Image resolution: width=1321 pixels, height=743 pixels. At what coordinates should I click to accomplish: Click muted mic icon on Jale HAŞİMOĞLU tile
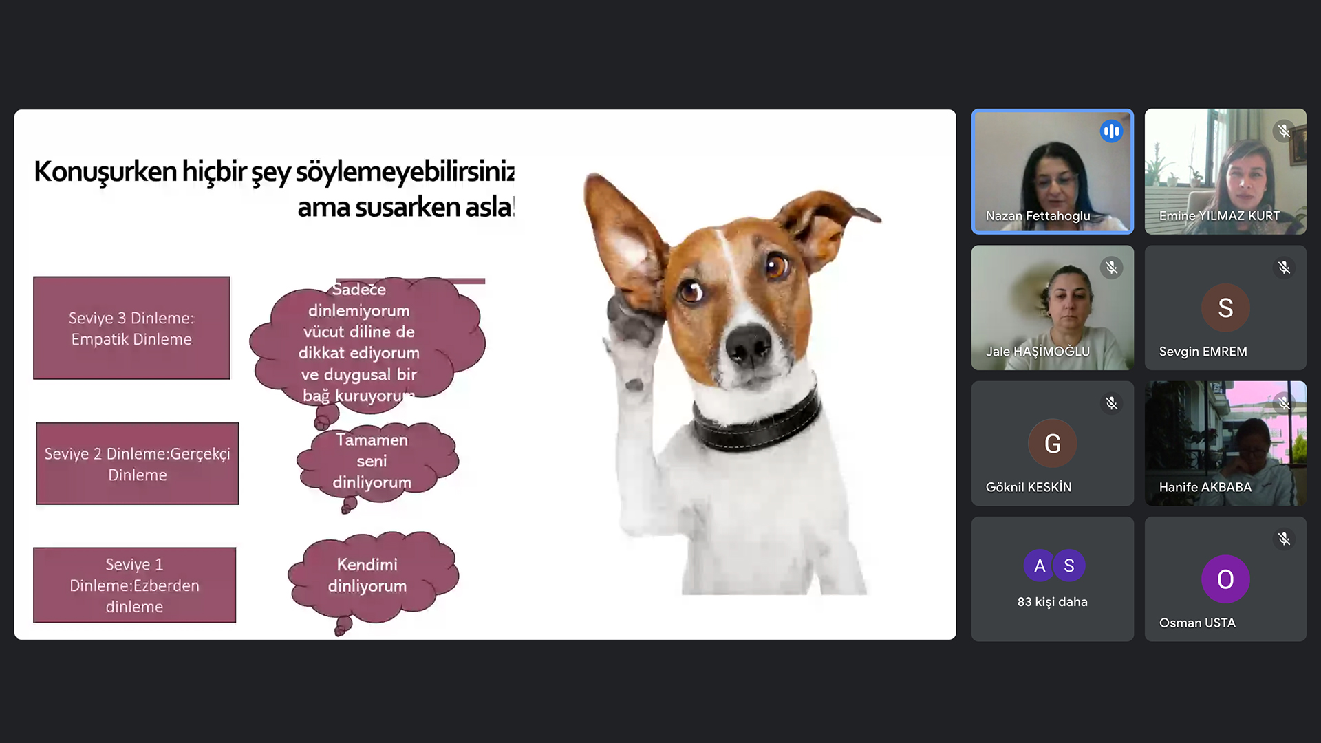pyautogui.click(x=1111, y=268)
